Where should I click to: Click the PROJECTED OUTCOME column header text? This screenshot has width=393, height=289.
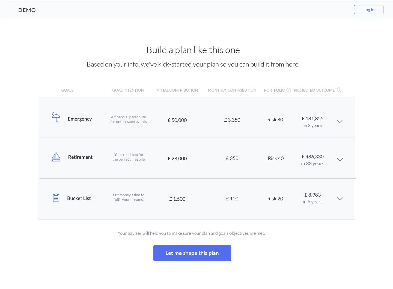coord(314,90)
